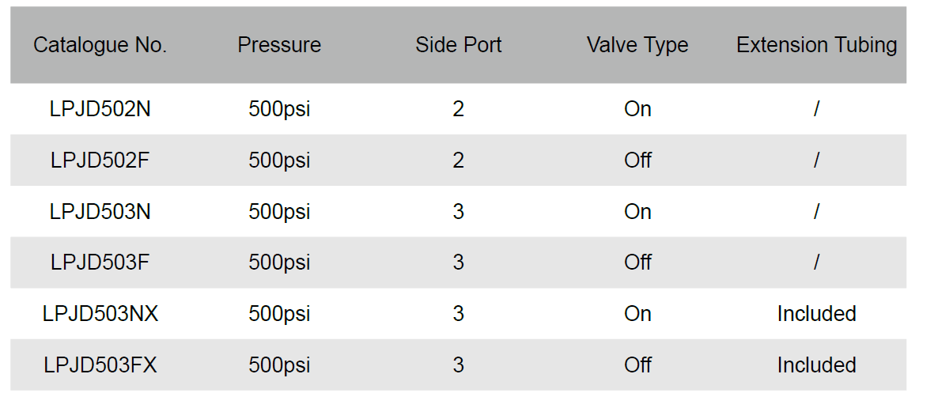The width and height of the screenshot is (938, 408).
Task: Click valve type On for LPJD503N
Action: (637, 212)
